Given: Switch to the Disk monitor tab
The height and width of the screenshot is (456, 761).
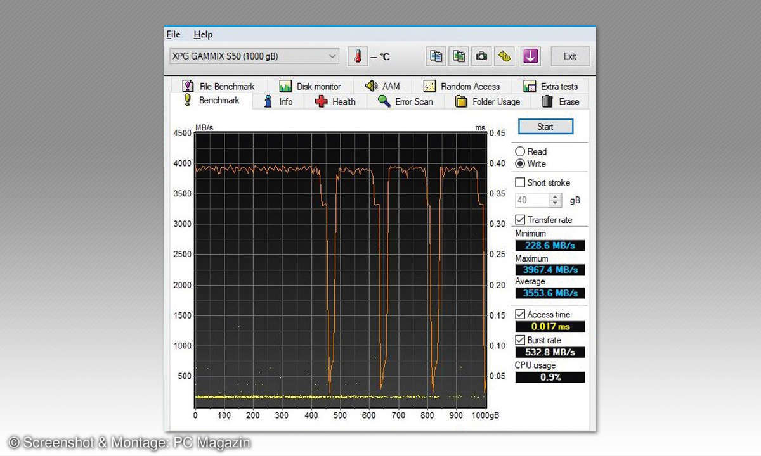Looking at the screenshot, I should pos(311,86).
